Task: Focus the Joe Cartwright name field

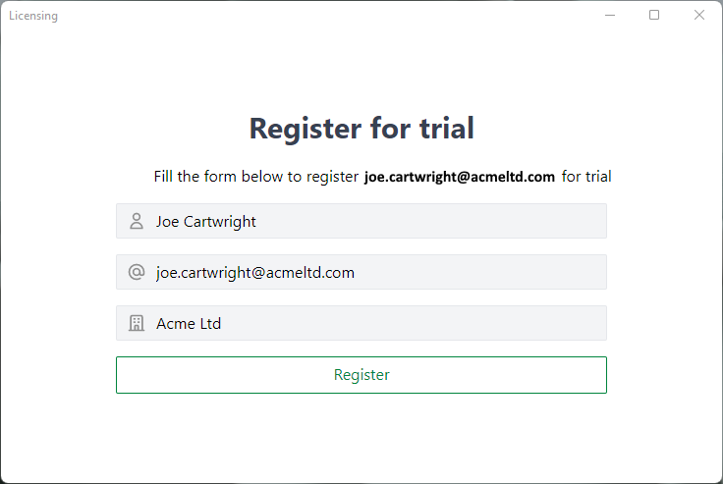Action: pos(361,221)
